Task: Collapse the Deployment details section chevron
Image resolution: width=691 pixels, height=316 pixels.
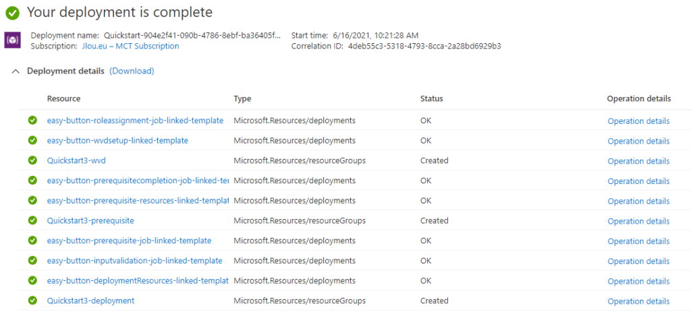Action: [16, 71]
